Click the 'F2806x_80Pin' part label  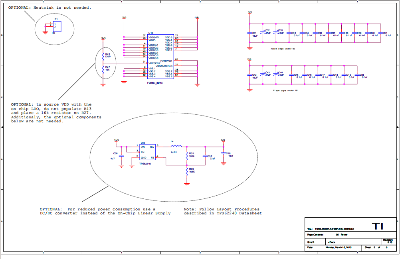[x=155, y=83]
